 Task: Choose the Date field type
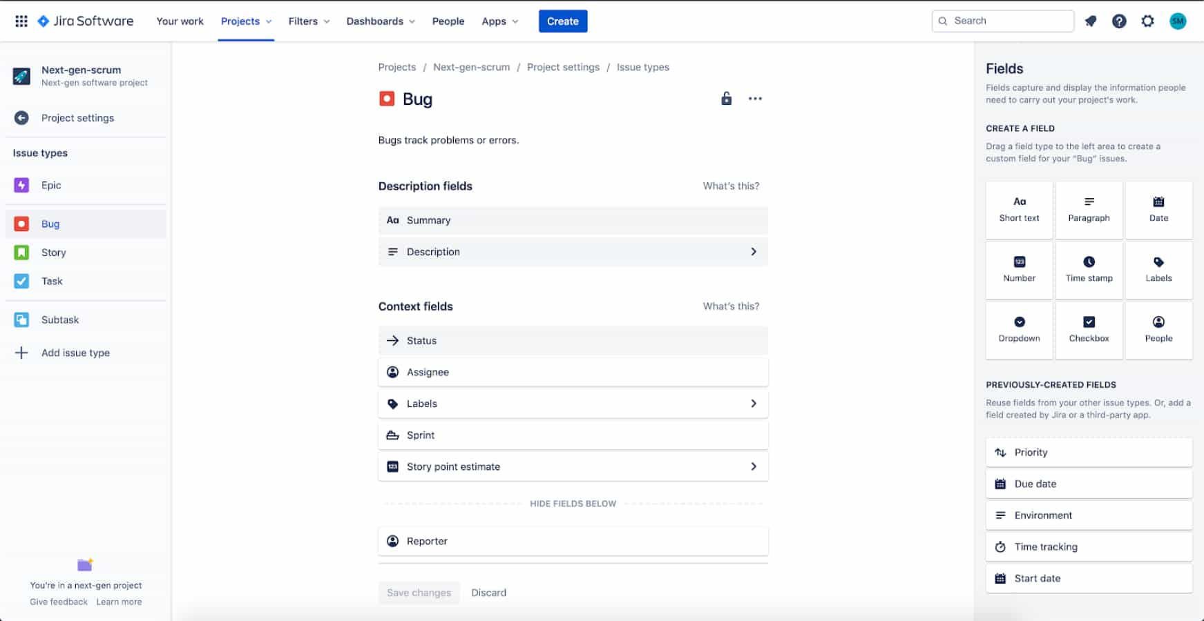1158,209
